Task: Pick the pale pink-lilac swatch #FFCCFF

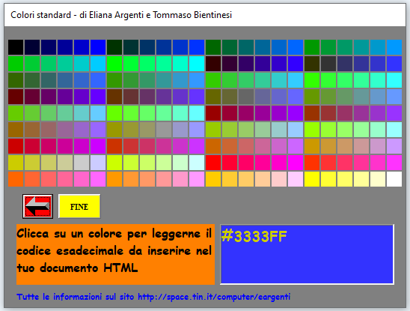Action: coord(296,179)
